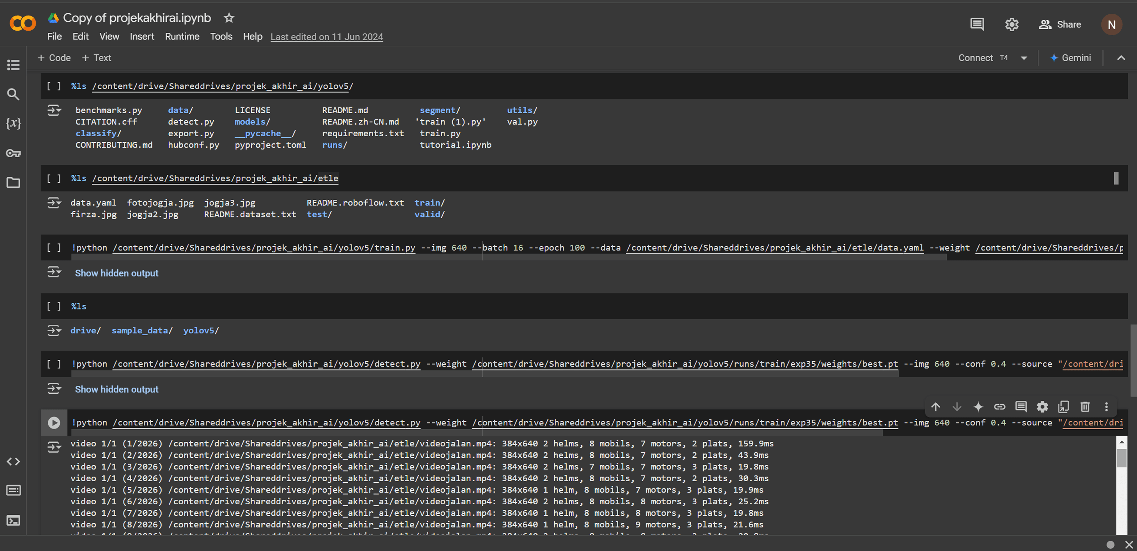
Task: Open editor settings from cell toolbar
Action: (x=1042, y=406)
